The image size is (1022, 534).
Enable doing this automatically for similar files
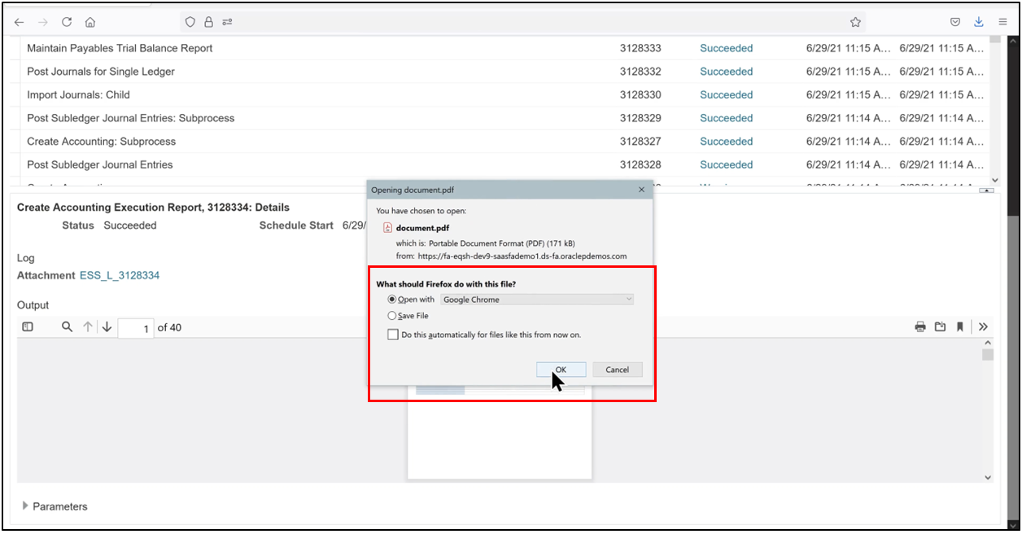click(393, 334)
